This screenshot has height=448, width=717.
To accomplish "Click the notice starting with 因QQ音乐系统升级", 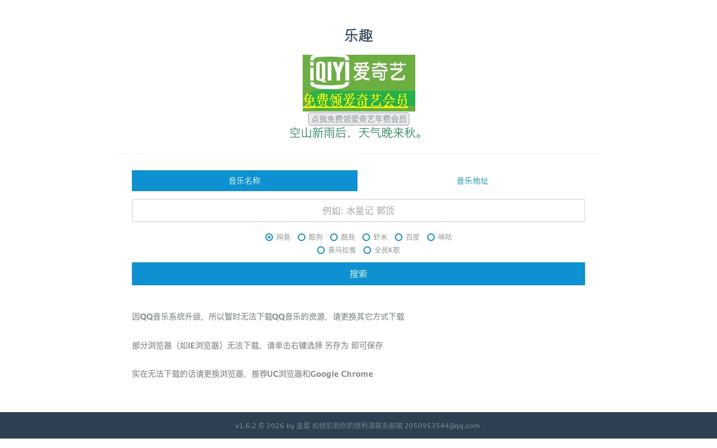I will click(x=268, y=317).
